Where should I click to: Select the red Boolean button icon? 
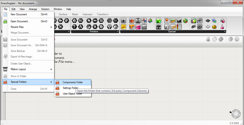point(132,21)
